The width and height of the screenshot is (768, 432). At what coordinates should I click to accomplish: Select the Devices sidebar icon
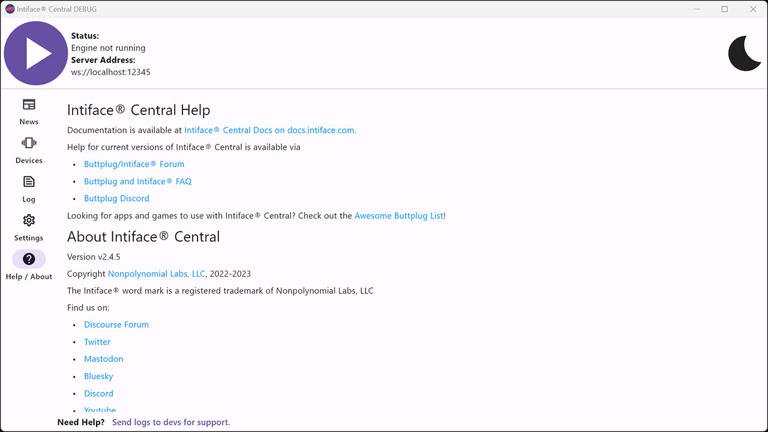pyautogui.click(x=28, y=143)
